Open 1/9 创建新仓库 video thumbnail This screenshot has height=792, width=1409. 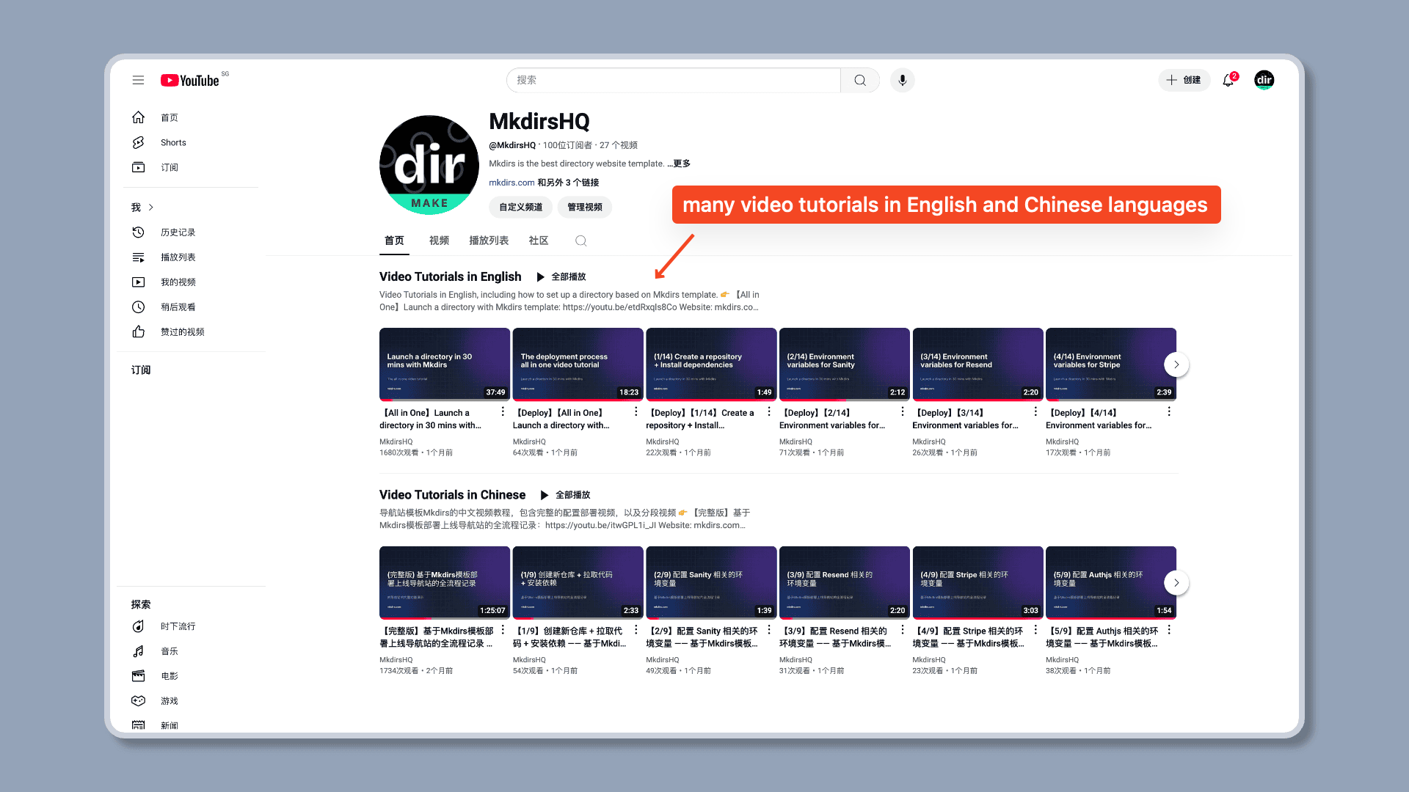pos(578,582)
